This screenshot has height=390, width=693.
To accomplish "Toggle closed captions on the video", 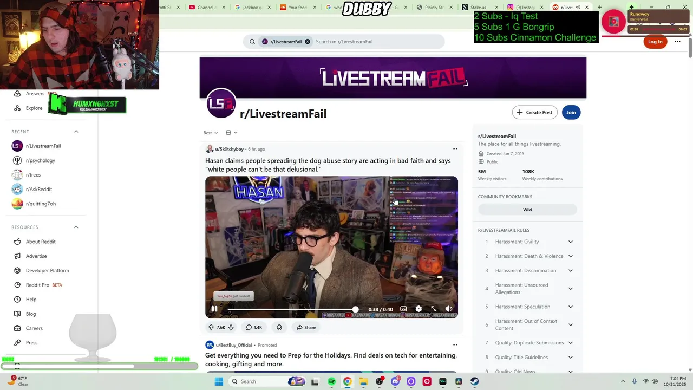I will [403, 309].
